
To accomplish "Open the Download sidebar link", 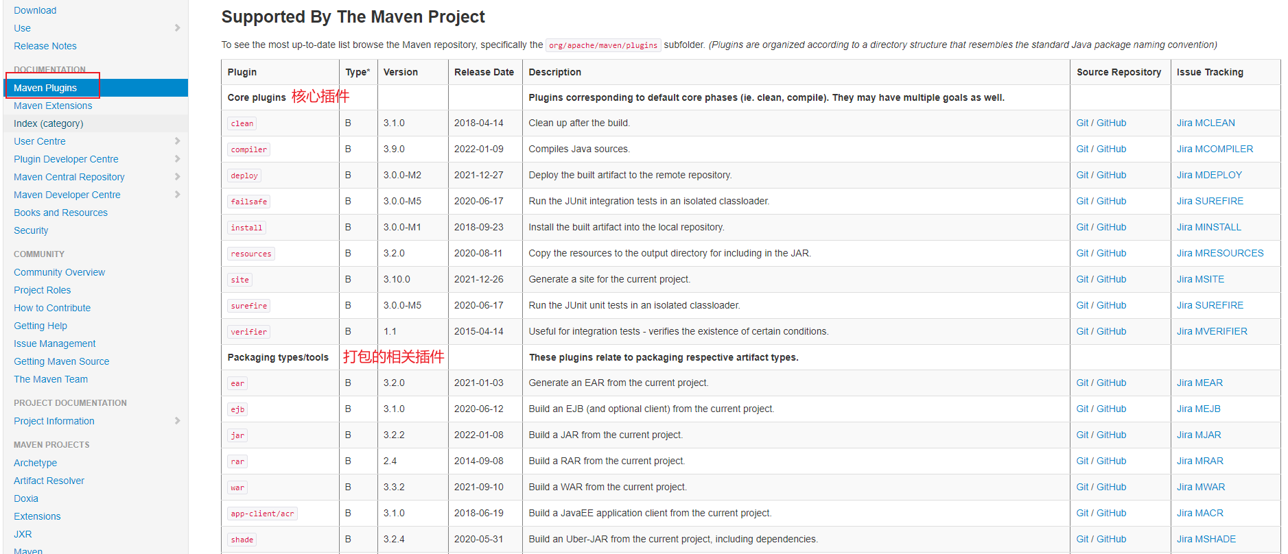I will [x=35, y=10].
